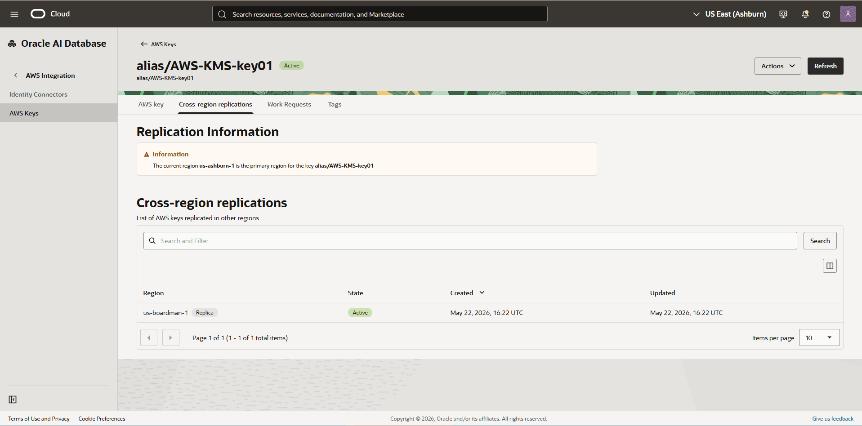Select the Cross-region replications tab
862x426 pixels.
click(x=215, y=104)
